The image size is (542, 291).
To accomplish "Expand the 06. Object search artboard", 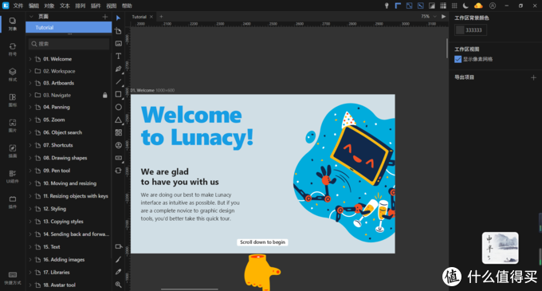I will tap(30, 132).
